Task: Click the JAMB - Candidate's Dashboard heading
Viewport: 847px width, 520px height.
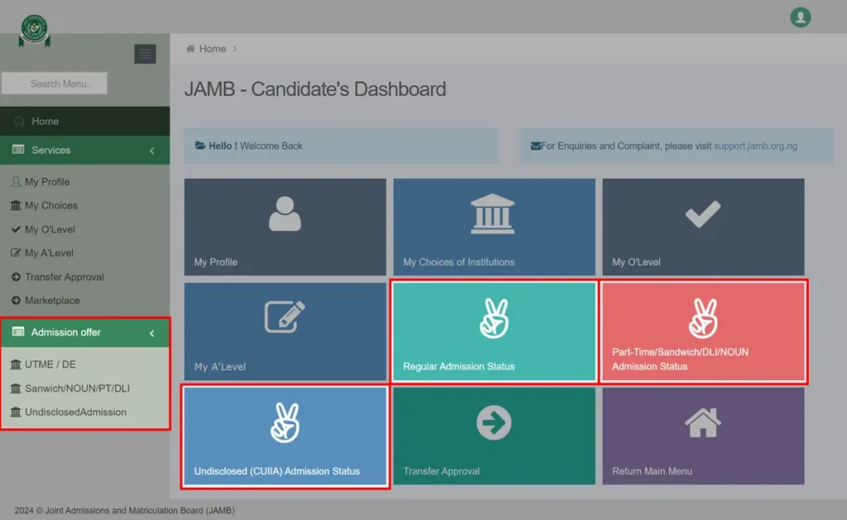Action: coord(315,89)
